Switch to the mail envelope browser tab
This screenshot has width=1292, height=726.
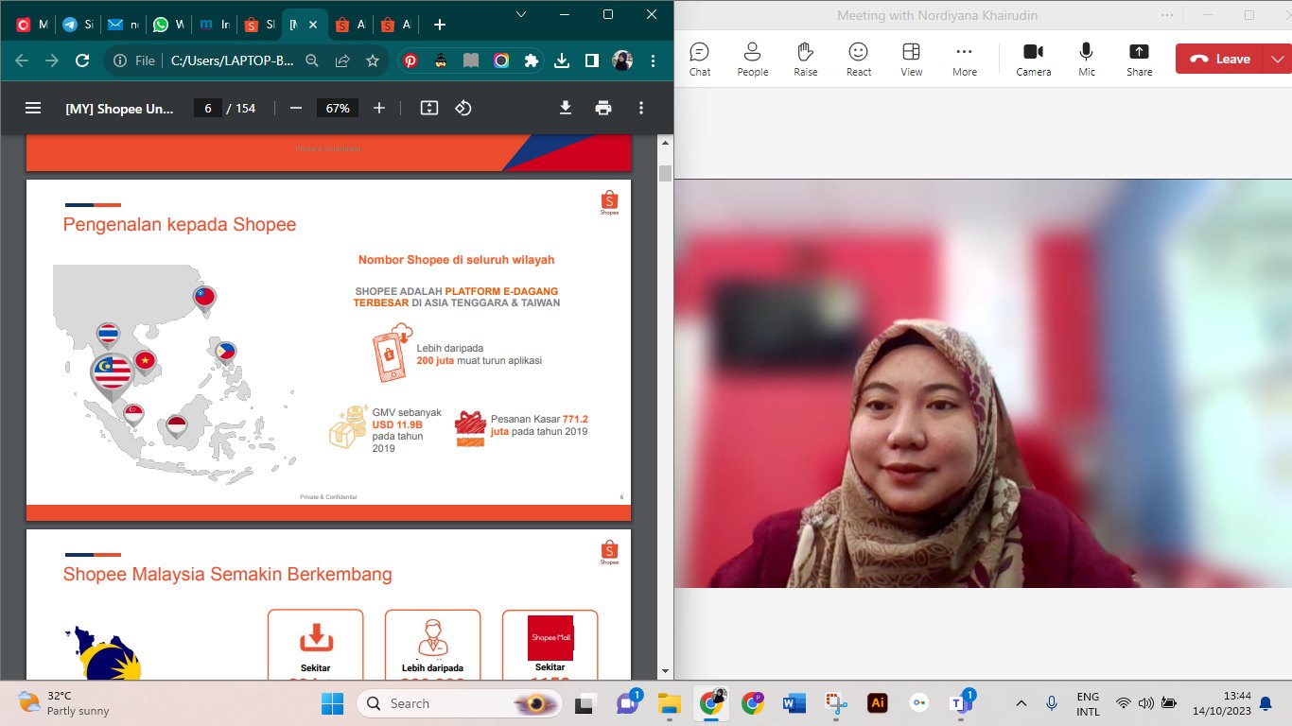tap(123, 25)
